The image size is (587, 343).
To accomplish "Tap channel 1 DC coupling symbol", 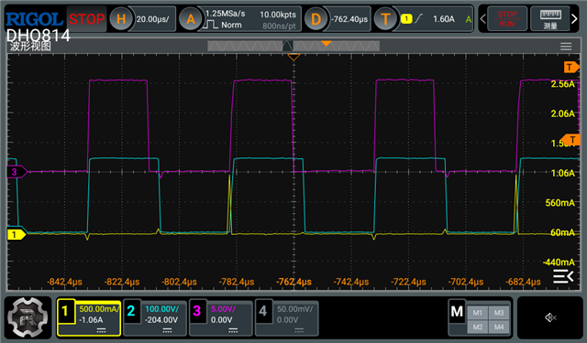I will (x=101, y=331).
